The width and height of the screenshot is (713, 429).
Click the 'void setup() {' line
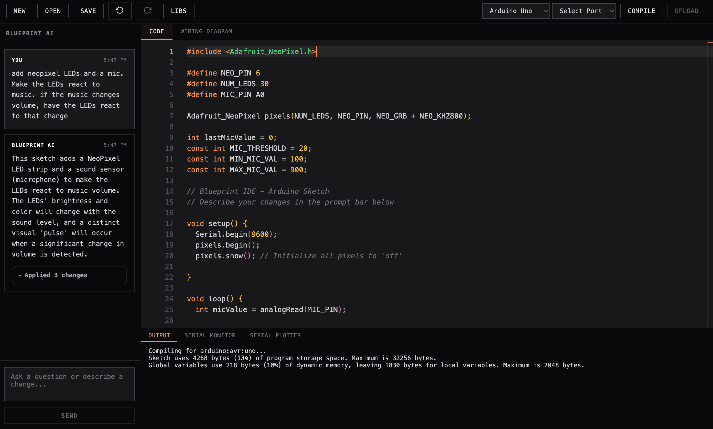click(x=217, y=223)
